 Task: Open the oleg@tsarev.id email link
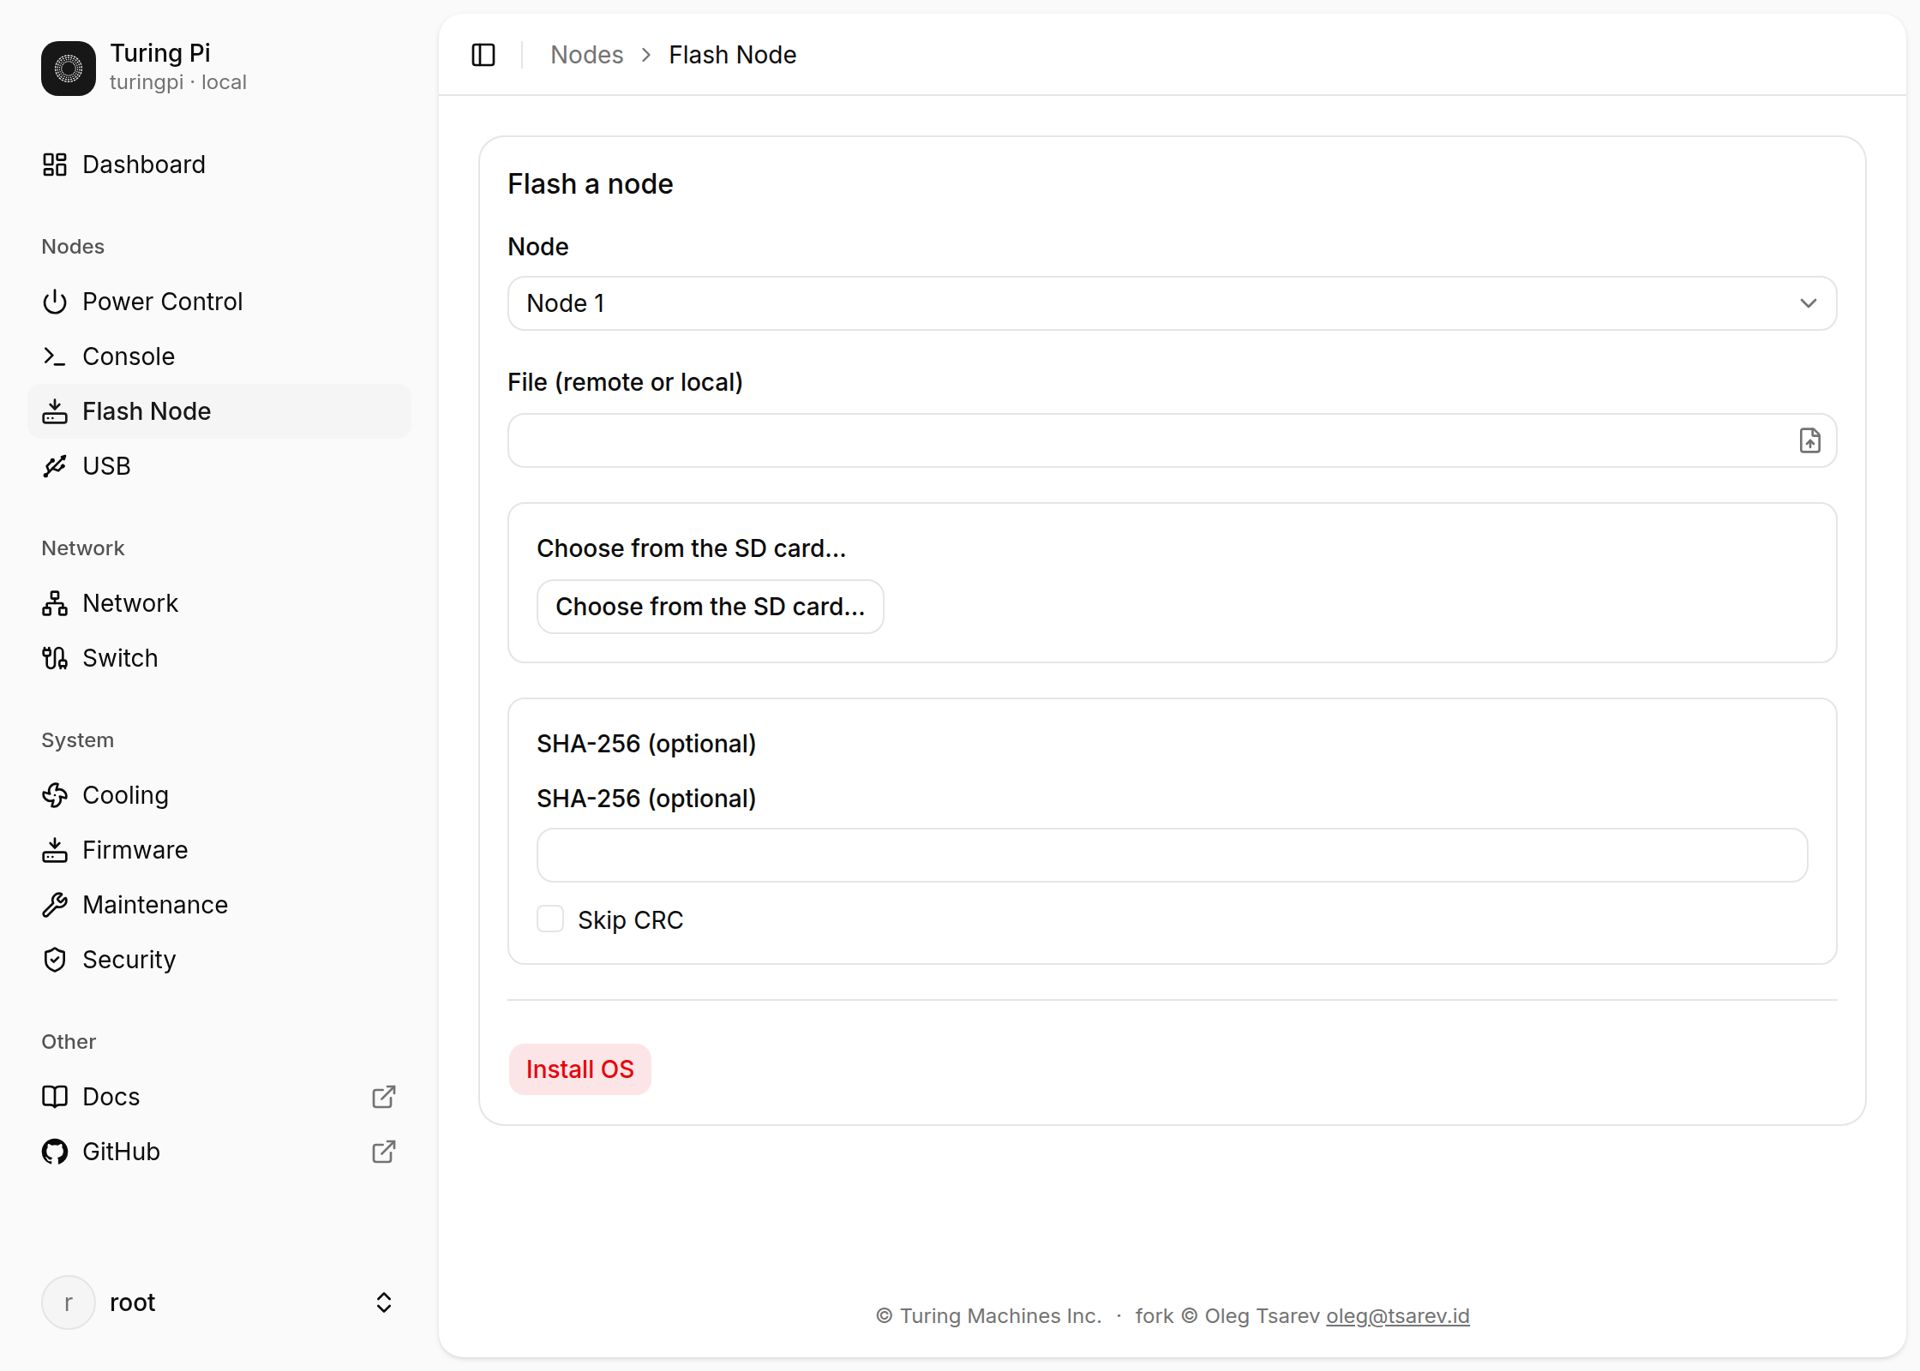tap(1398, 1316)
